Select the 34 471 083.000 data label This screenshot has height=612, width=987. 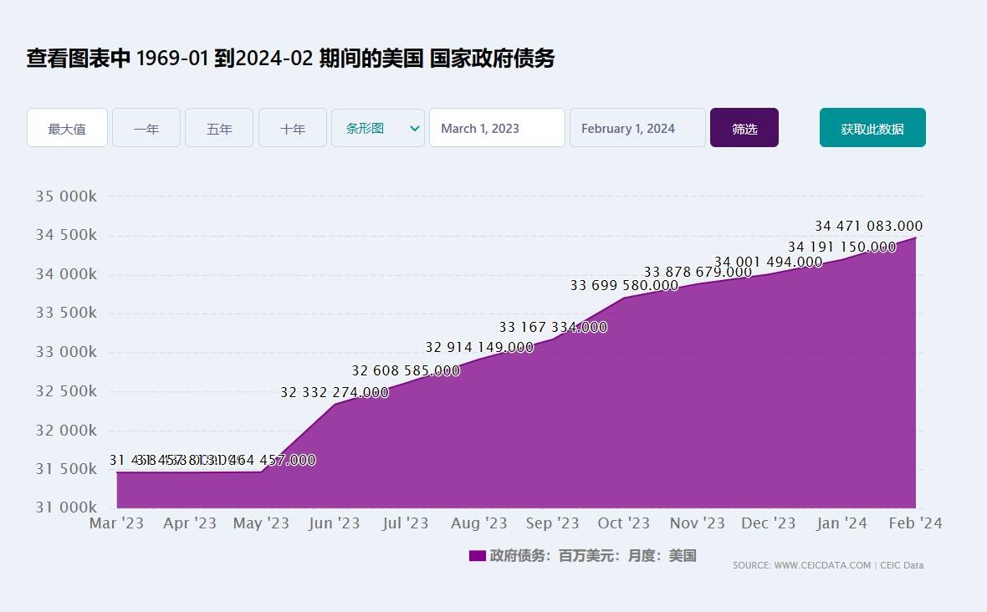[868, 226]
